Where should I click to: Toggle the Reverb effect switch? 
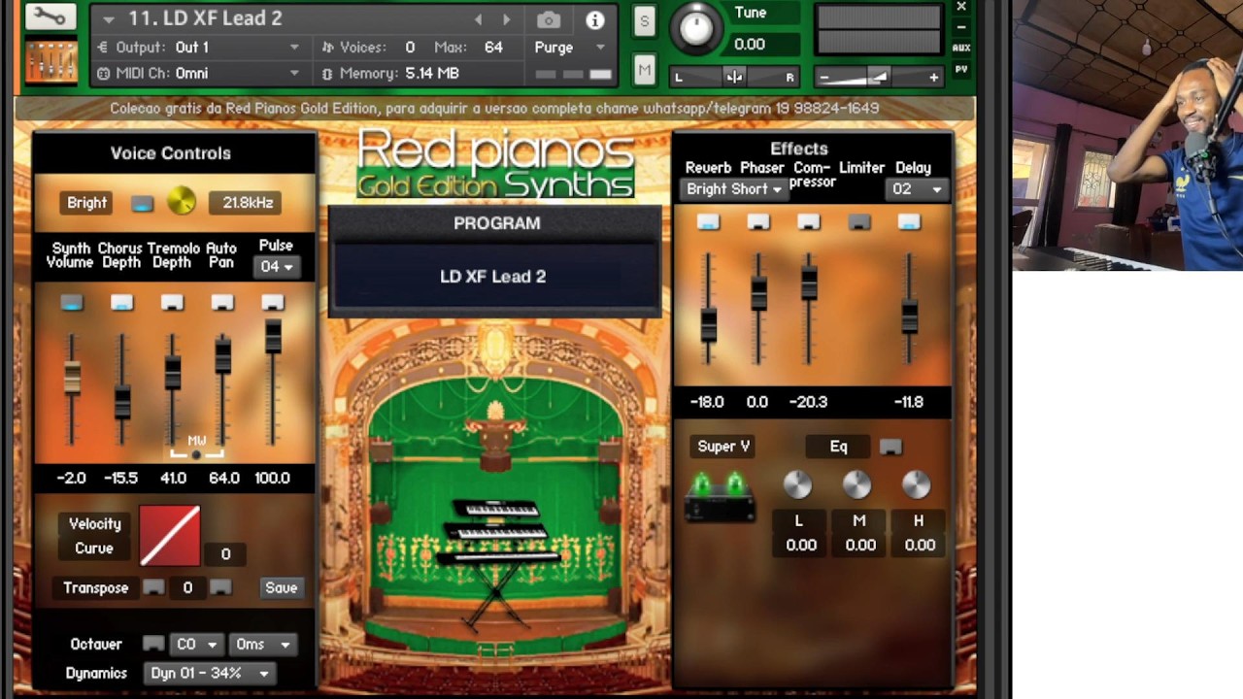coord(708,223)
